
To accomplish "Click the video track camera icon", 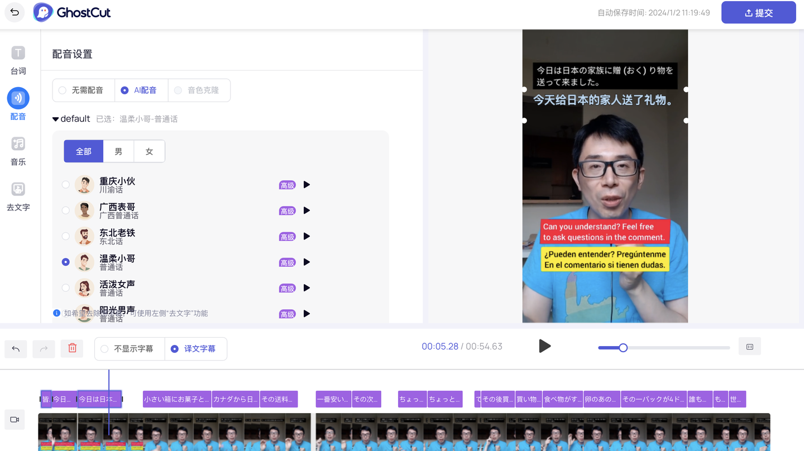I will [15, 420].
